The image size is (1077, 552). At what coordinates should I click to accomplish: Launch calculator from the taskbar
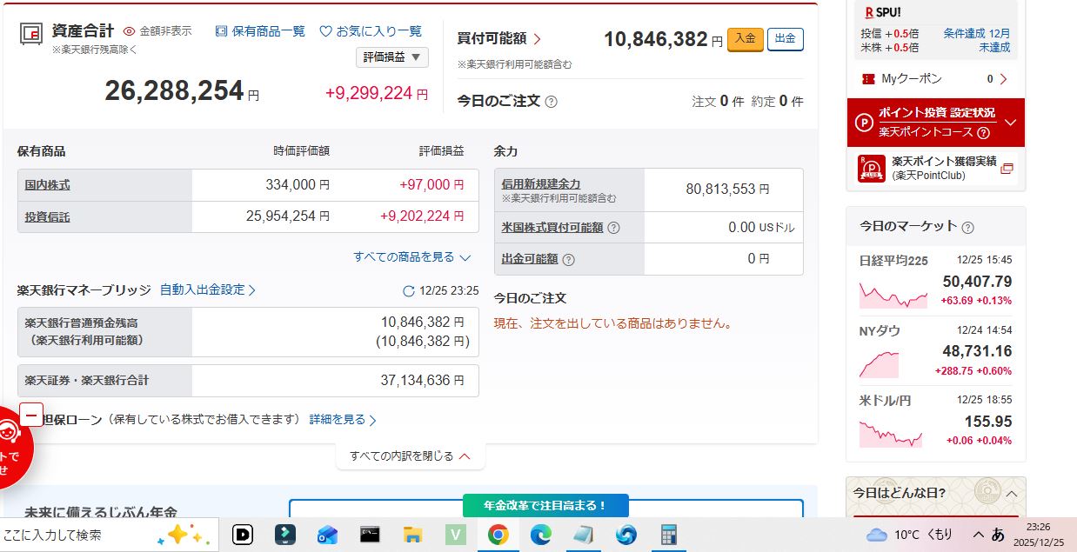(x=668, y=535)
